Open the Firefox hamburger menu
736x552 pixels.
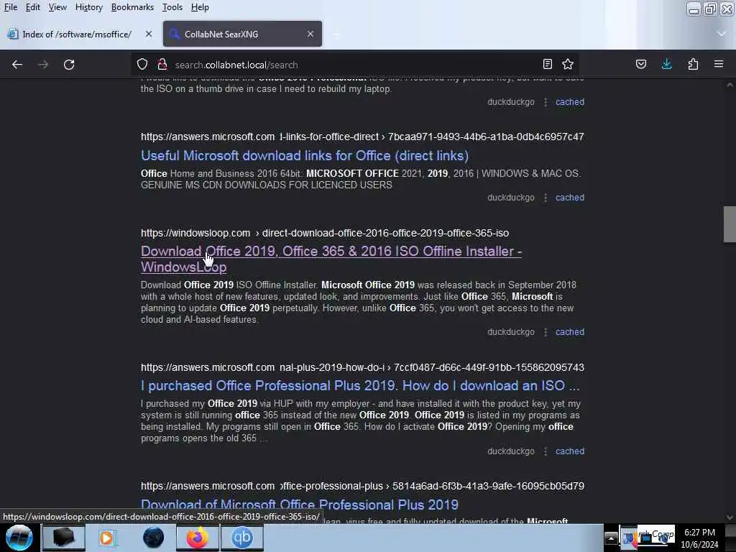click(x=719, y=64)
